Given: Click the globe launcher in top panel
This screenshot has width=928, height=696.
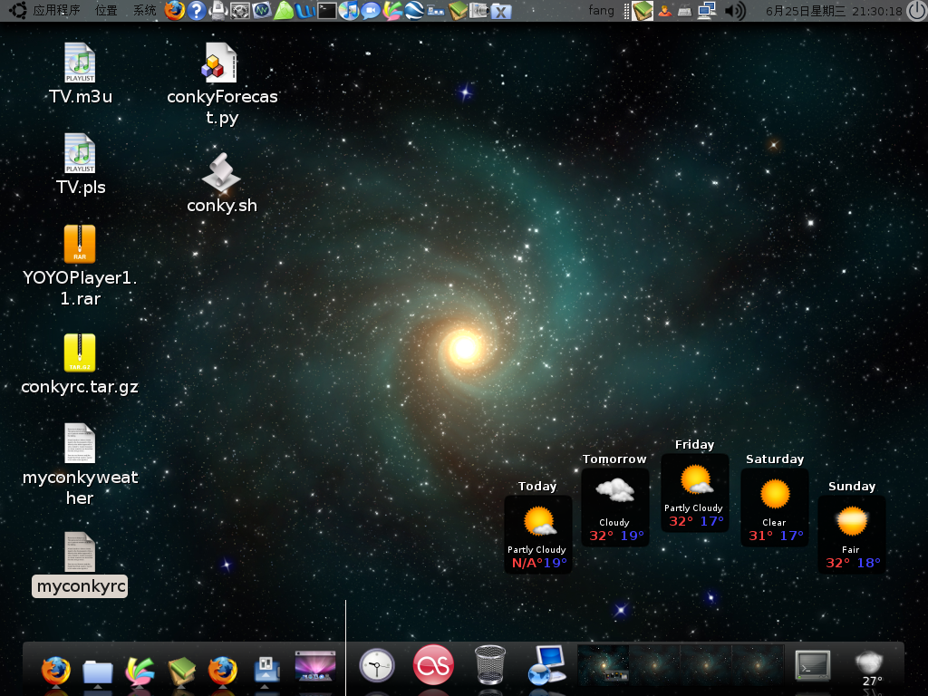Looking at the screenshot, I should (413, 10).
